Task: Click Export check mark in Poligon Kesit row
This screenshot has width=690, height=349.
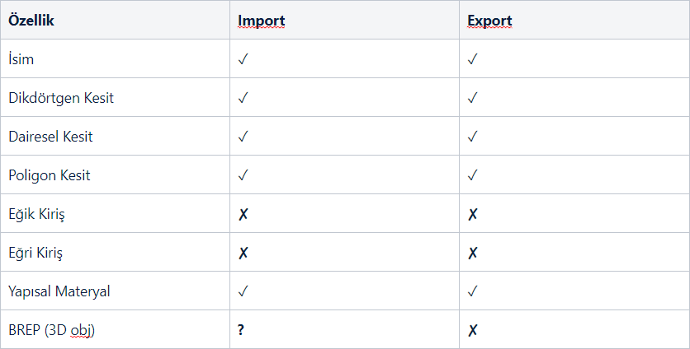Action: click(x=473, y=175)
